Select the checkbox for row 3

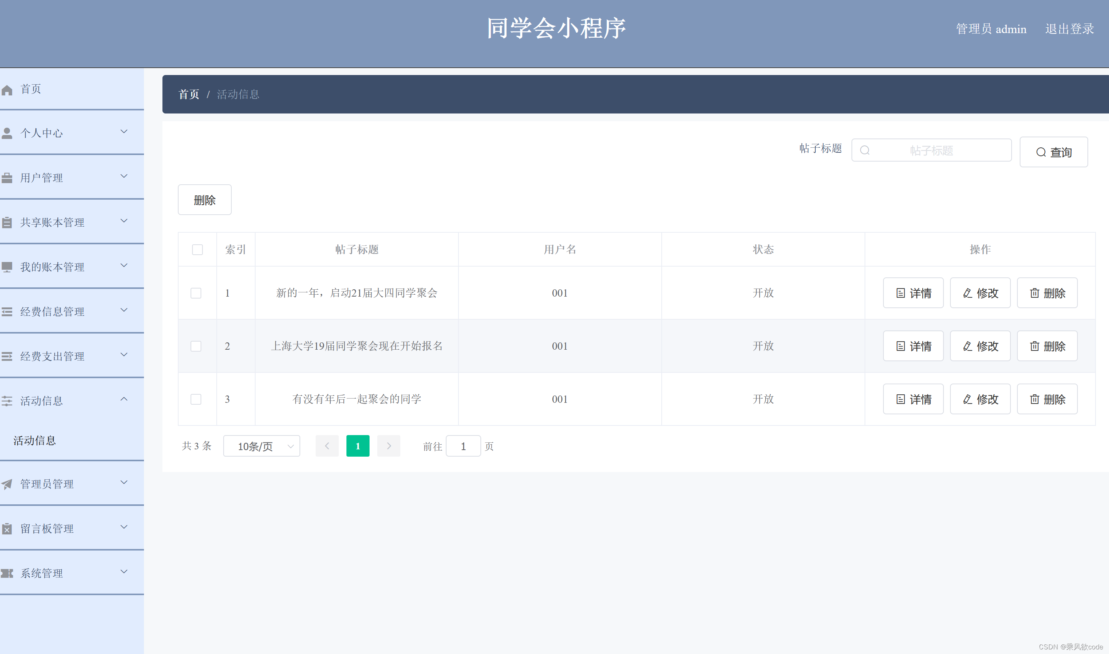pos(196,399)
